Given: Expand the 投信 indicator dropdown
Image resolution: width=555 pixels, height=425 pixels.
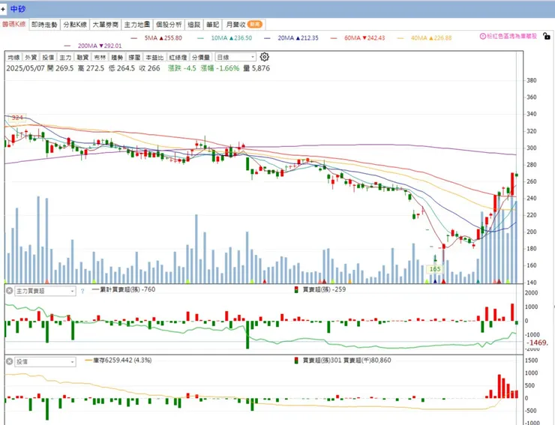Looking at the screenshot, I should 72,361.
